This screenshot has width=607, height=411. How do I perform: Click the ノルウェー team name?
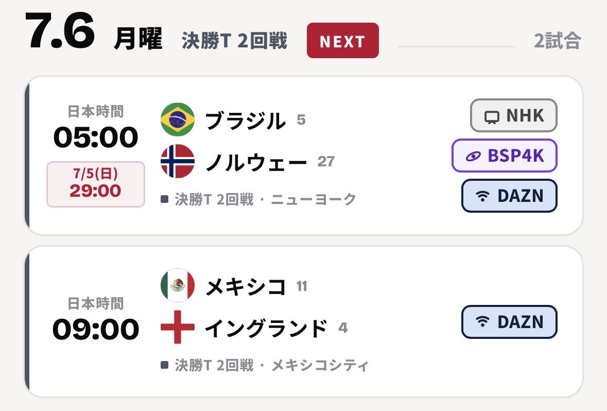click(256, 162)
